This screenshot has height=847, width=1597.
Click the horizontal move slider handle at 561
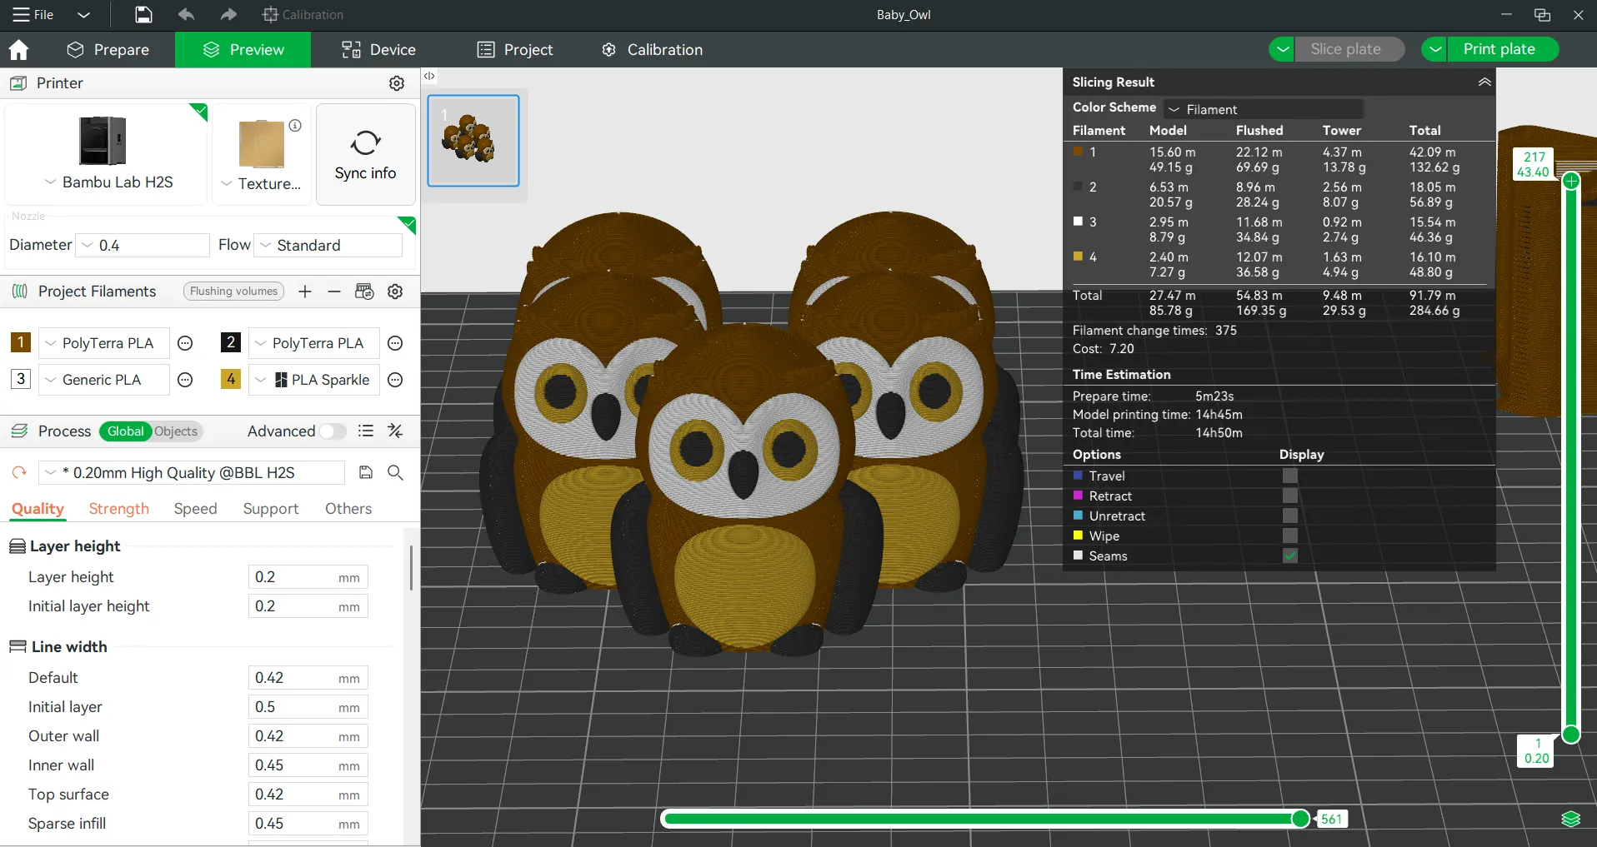[x=1300, y=819]
